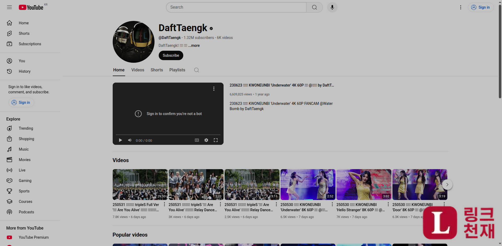Click the player progress bar
This screenshot has height=246, width=502.
pyautogui.click(x=168, y=135)
